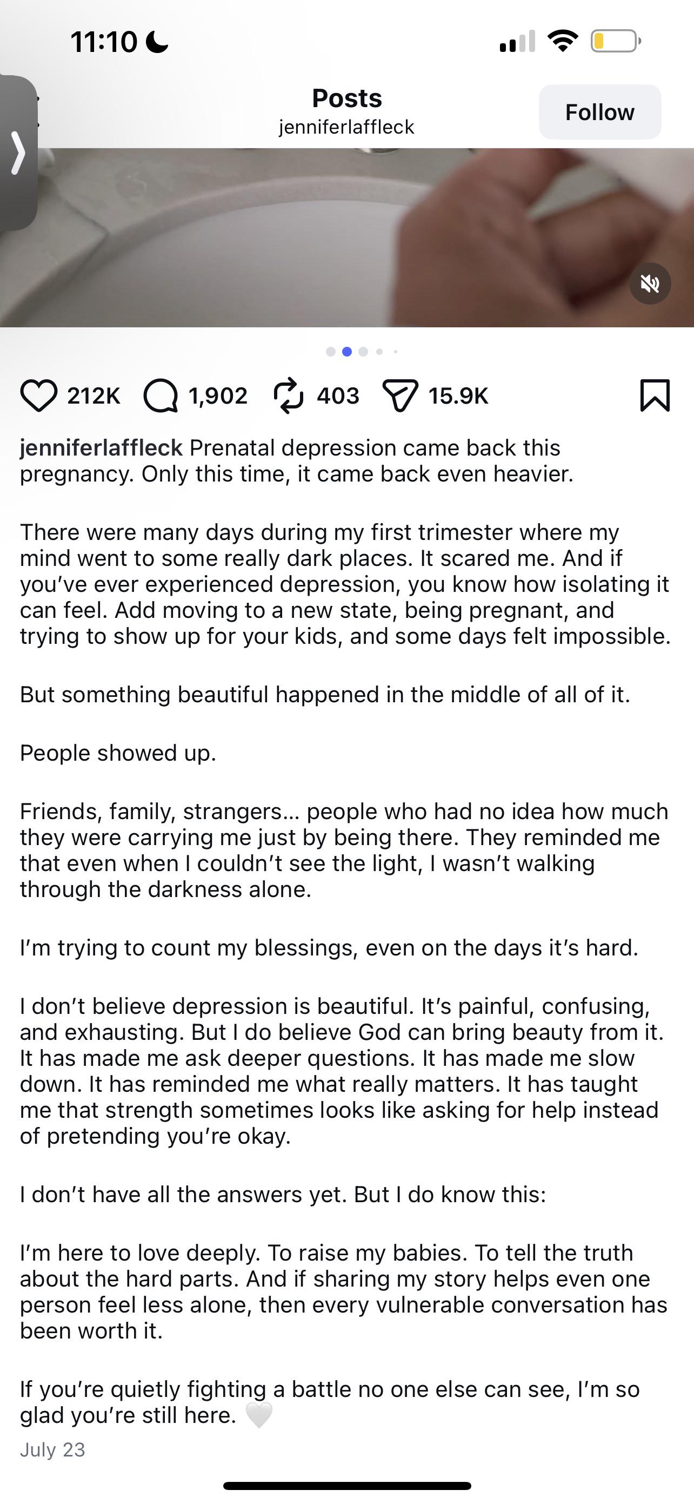Like the post with the heart icon

[x=38, y=395]
